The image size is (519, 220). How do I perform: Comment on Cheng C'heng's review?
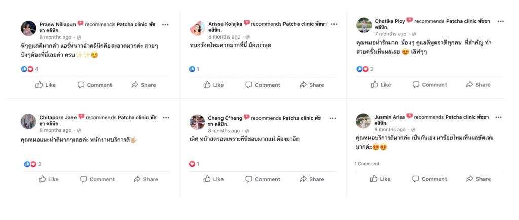point(263,179)
